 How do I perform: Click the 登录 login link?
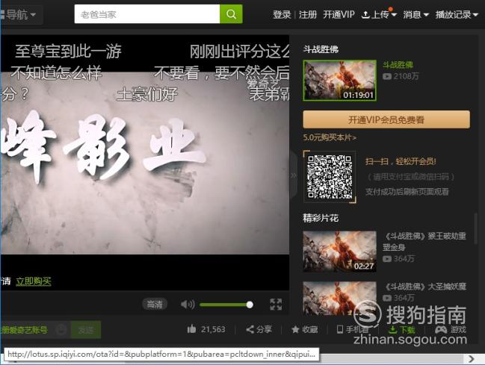pyautogui.click(x=282, y=14)
